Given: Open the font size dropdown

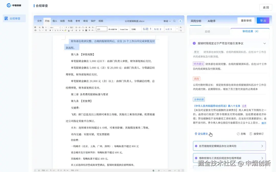Looking at the screenshot, I should coord(63,27).
